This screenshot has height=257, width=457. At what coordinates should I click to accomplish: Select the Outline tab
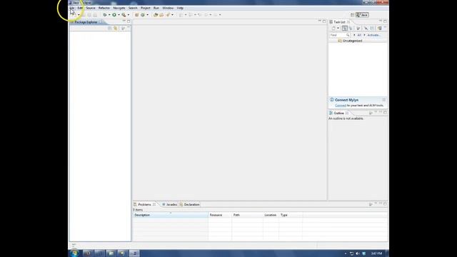pyautogui.click(x=338, y=113)
